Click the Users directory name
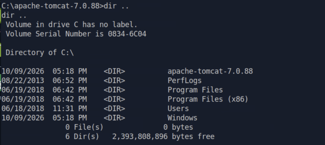 coord(178,108)
